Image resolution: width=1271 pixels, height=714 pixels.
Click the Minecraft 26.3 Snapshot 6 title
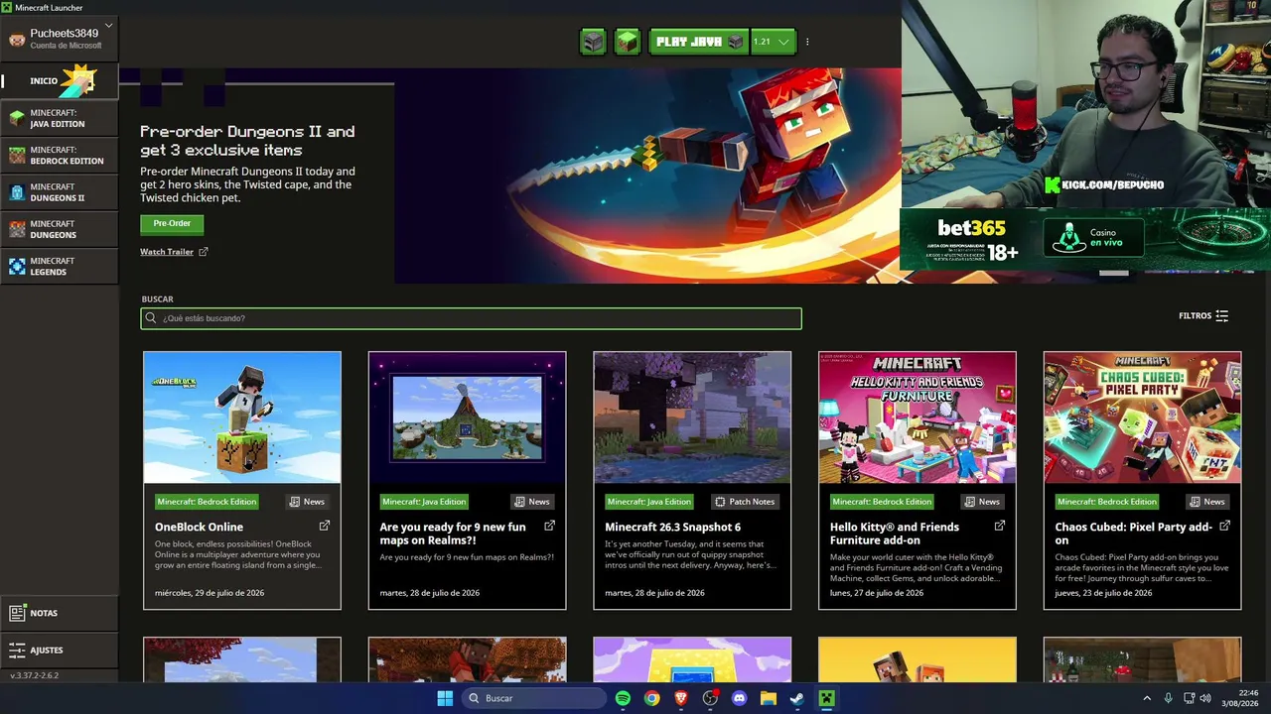tap(673, 528)
